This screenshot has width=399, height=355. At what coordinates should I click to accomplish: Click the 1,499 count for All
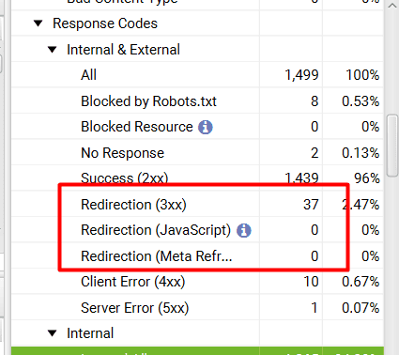pyautogui.click(x=301, y=75)
